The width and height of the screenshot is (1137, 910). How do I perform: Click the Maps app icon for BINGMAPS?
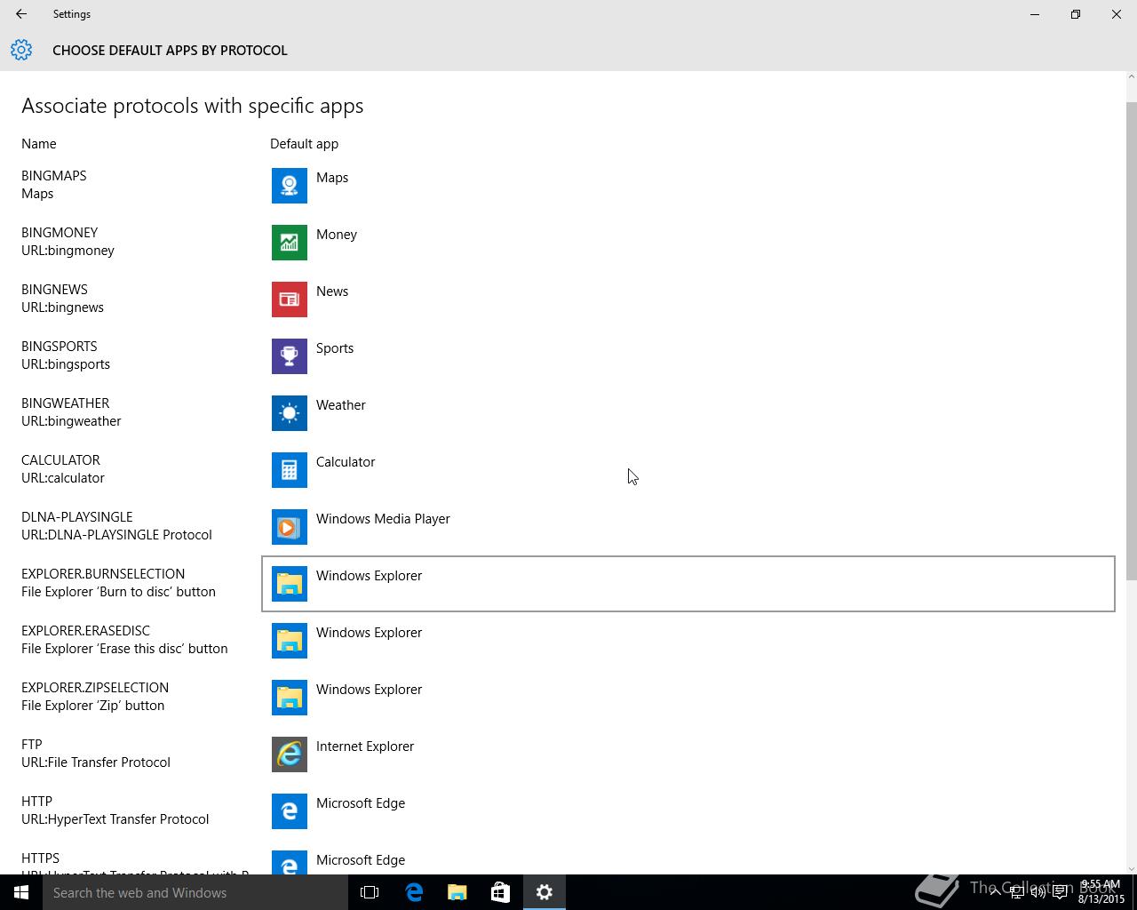coord(290,186)
